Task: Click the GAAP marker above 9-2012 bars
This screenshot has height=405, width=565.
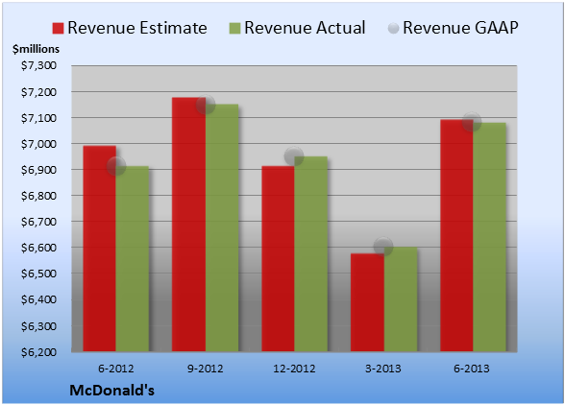Action: [206, 105]
